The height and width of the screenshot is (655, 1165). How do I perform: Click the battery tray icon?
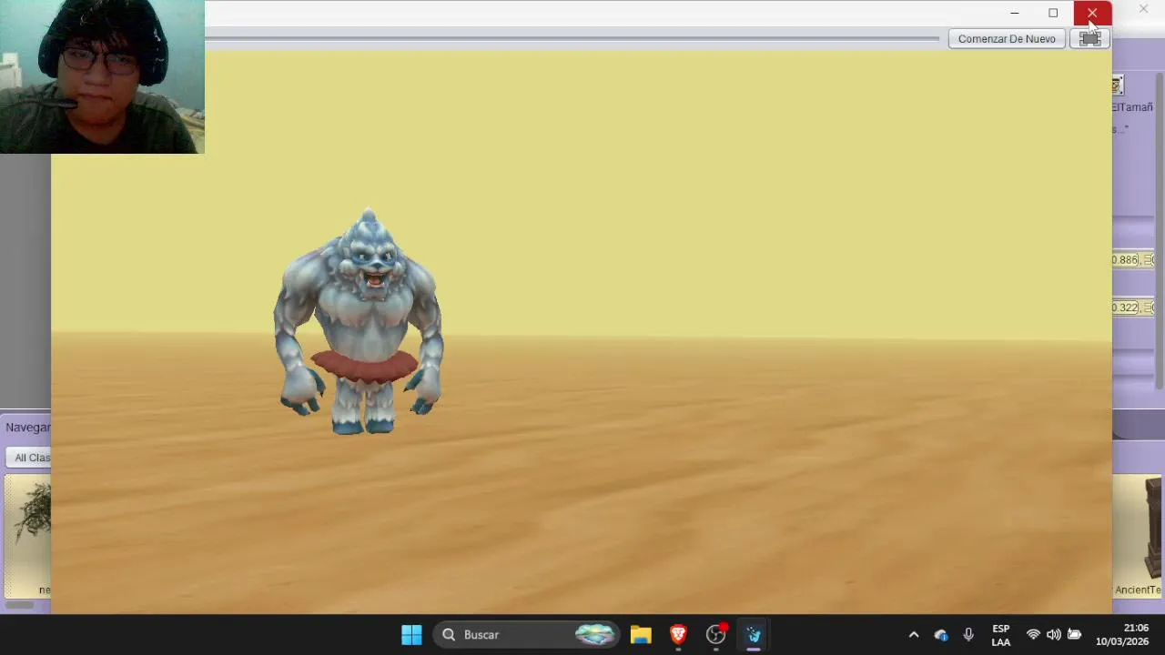coord(1074,635)
